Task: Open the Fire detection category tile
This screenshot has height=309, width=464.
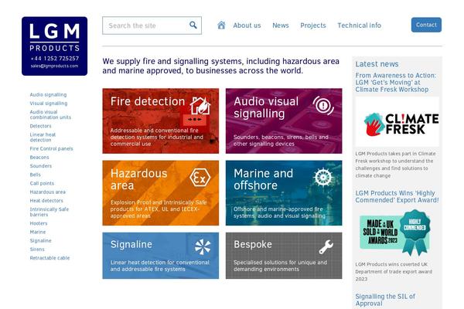Action: tap(161, 121)
